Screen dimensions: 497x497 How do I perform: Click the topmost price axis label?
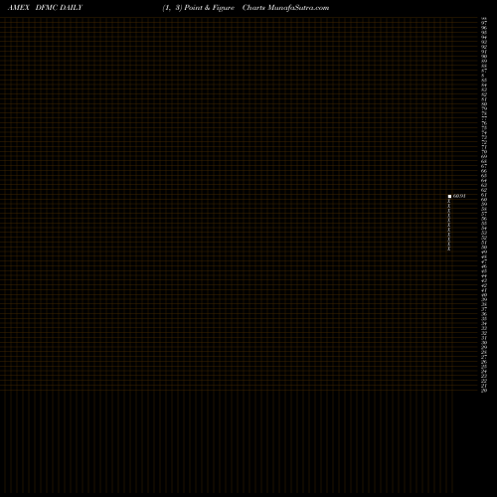tap(484, 19)
